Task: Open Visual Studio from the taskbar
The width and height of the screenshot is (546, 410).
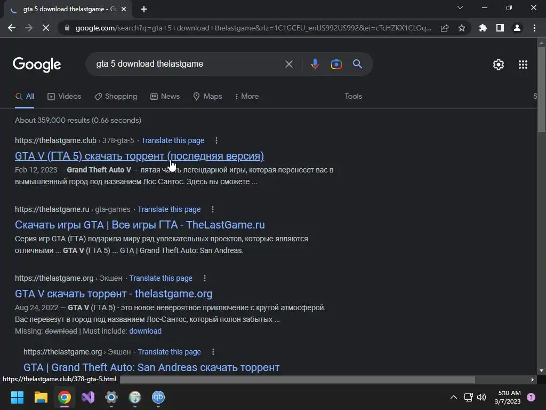Action: tap(88, 397)
